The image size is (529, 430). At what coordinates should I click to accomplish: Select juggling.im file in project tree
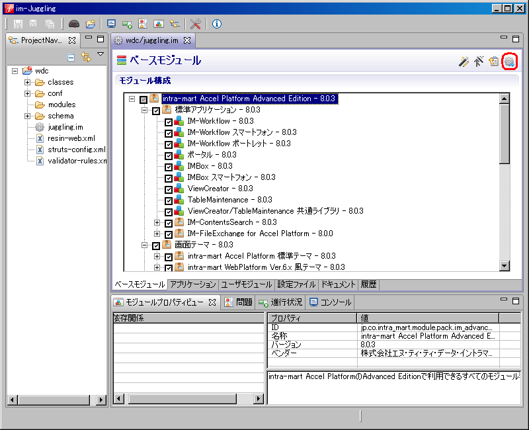pos(65,127)
